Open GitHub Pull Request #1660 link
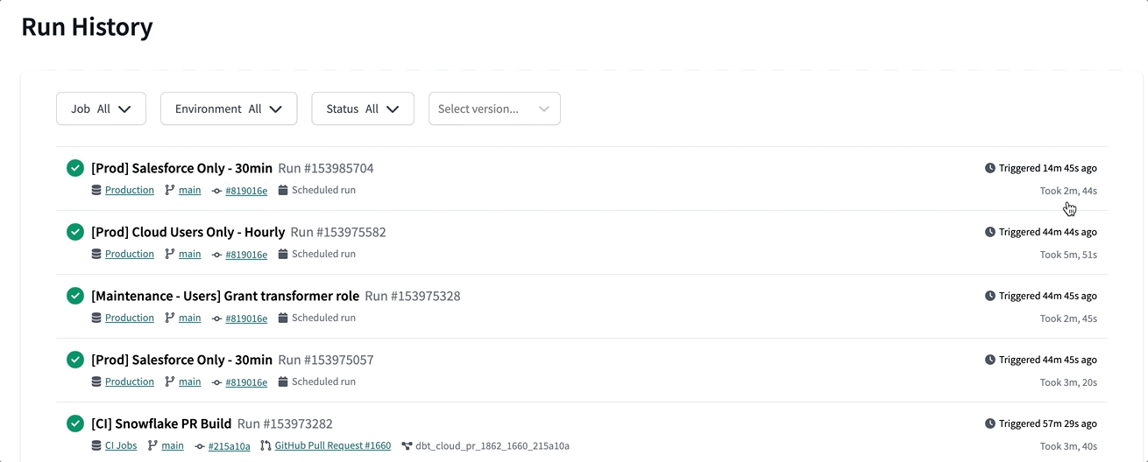The height and width of the screenshot is (462, 1148). click(332, 445)
